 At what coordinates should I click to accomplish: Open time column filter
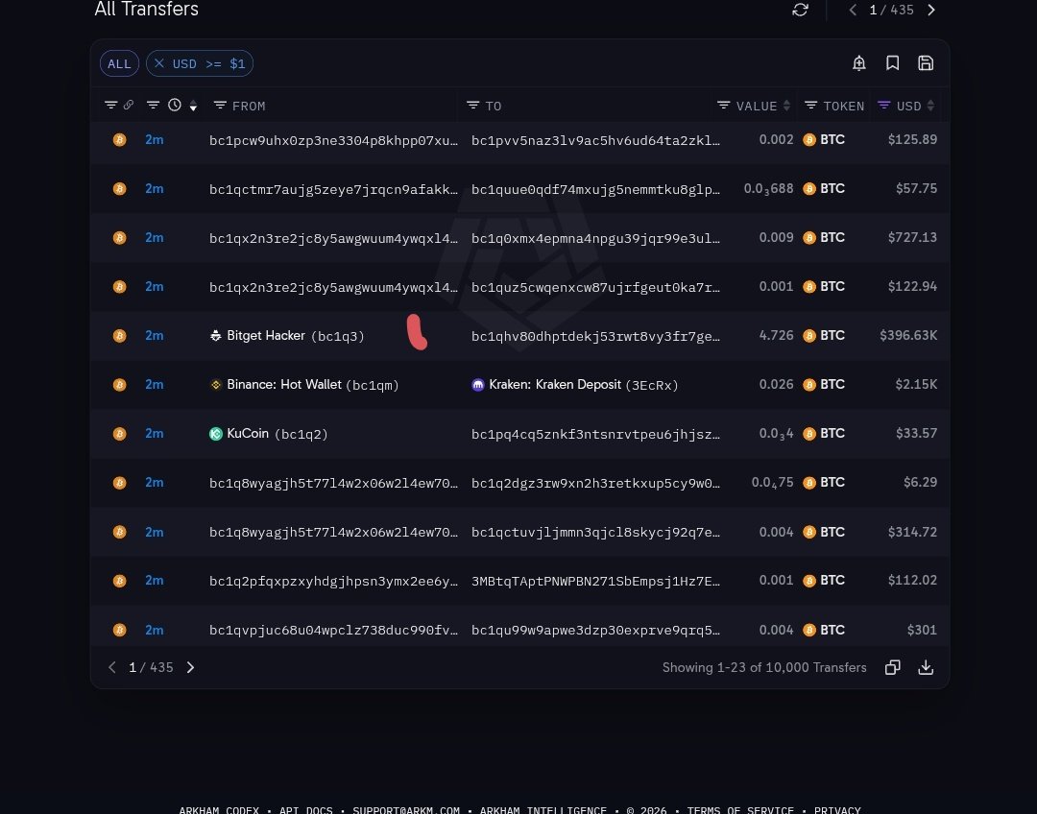[153, 106]
